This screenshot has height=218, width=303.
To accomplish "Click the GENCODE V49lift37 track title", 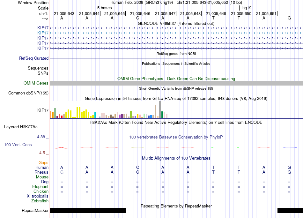I will point(176,23).
